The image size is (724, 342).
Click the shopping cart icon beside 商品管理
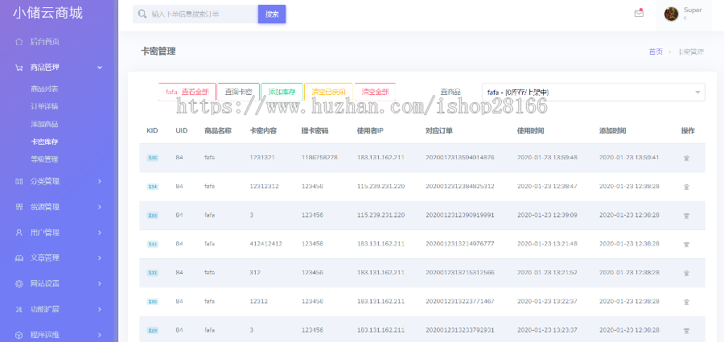[19, 68]
